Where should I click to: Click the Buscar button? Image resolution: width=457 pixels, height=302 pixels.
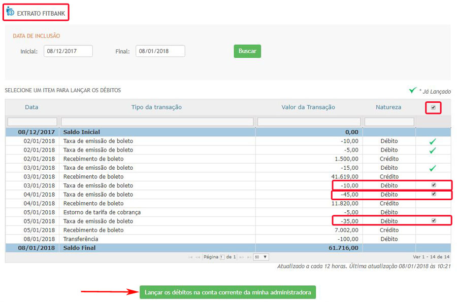click(x=247, y=51)
